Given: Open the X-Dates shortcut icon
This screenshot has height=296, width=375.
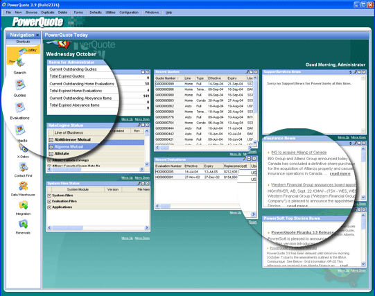Looking at the screenshot, I should (23, 148).
